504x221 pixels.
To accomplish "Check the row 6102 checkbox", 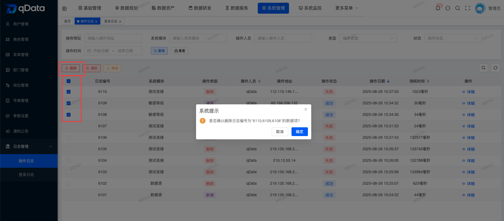I will pos(69,184).
